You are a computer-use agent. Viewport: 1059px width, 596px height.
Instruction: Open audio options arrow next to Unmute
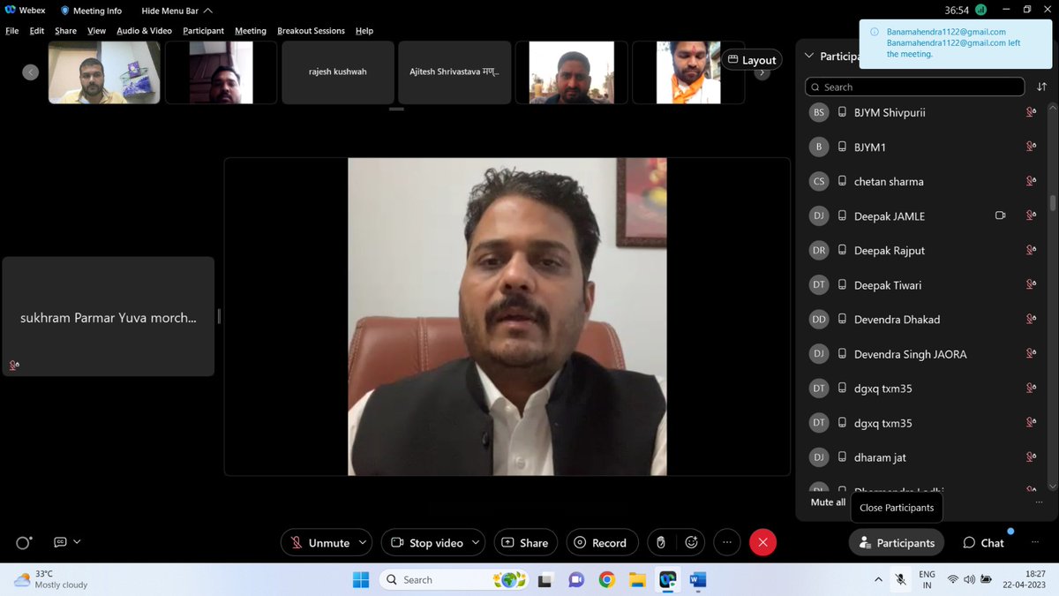tap(363, 543)
